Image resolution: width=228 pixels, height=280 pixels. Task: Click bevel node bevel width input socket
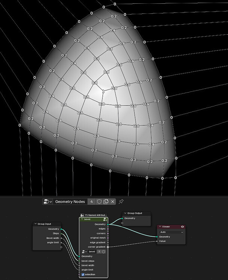tap(79, 265)
